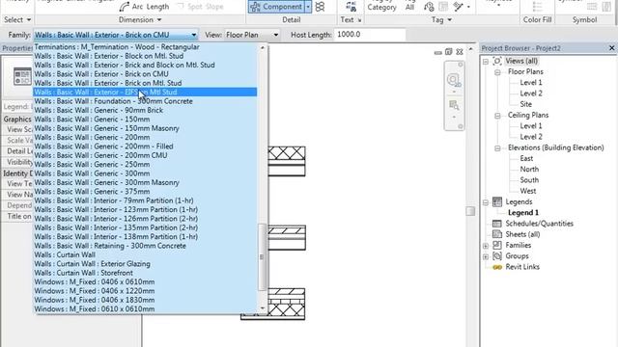
Task: Collapse the Elevations (Building Elevation) node
Action: (x=497, y=147)
